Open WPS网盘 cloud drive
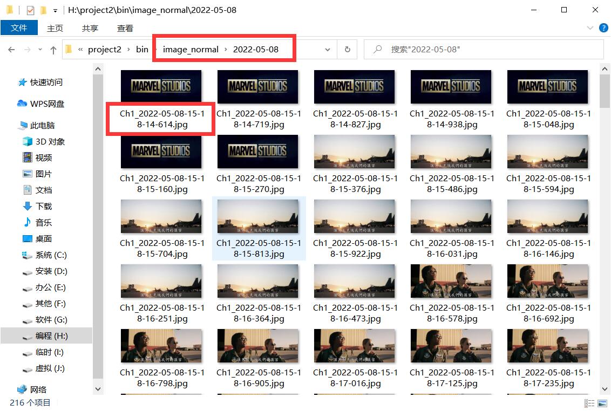611x411 pixels. point(46,104)
